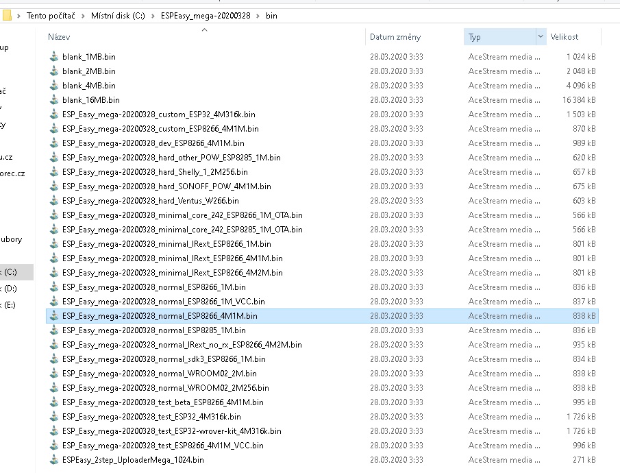
Task: Expand the chevron after ESPEasy_mega-20200328 breadcrumb
Action: tap(258, 16)
